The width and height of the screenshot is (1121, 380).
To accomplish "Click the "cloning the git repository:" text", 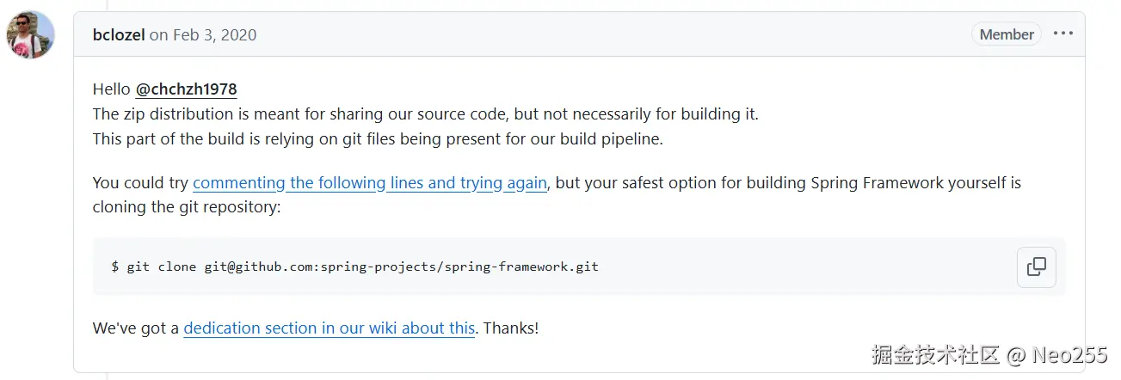I will point(187,207).
